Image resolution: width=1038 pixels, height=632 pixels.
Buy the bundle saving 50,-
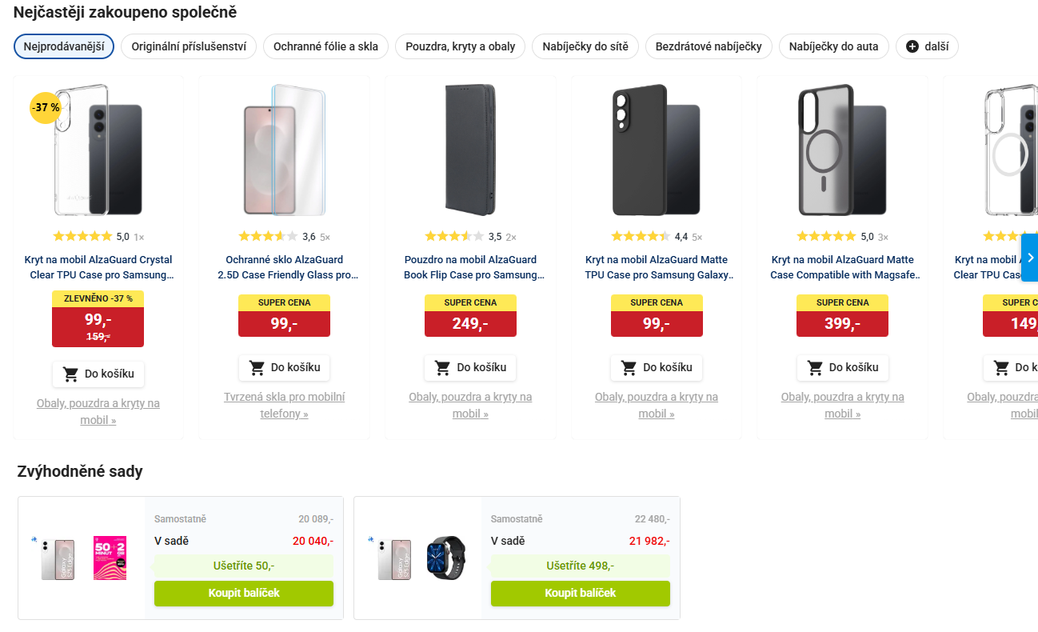244,593
